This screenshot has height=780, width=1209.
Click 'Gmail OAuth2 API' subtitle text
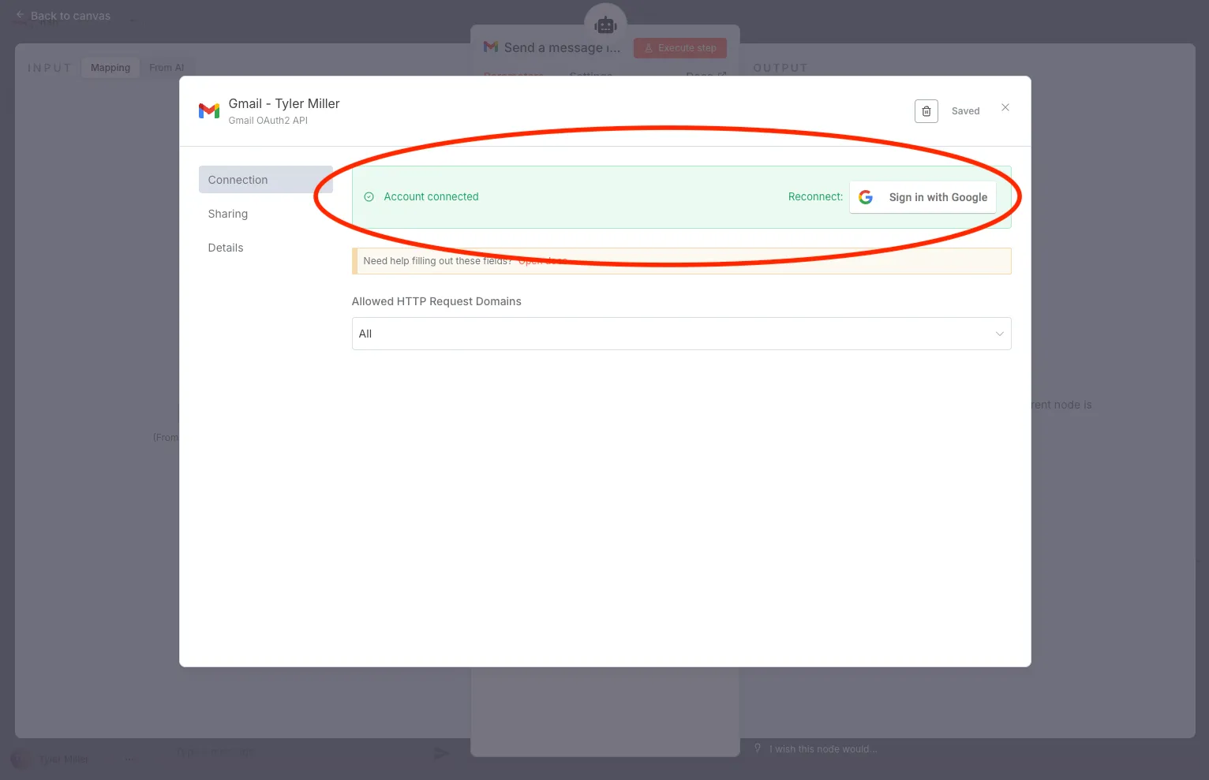pyautogui.click(x=268, y=121)
